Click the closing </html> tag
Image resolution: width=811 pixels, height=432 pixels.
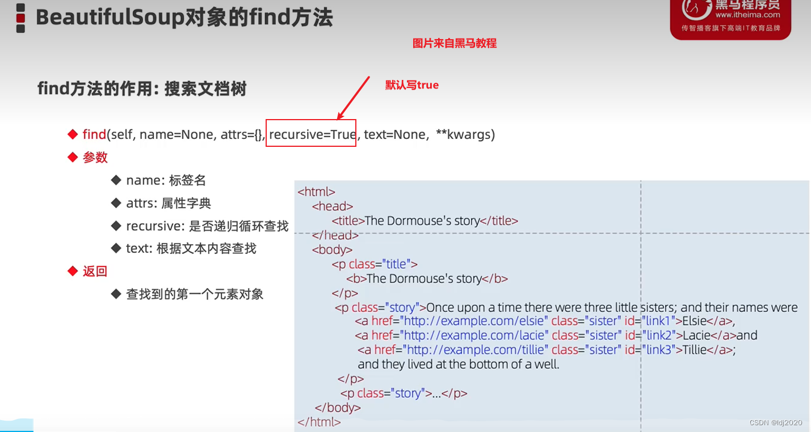point(319,422)
